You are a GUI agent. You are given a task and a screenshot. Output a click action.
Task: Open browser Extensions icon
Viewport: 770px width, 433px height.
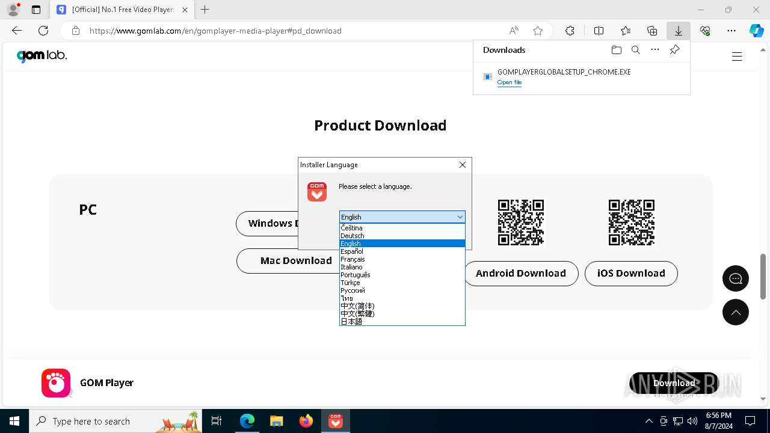570,31
